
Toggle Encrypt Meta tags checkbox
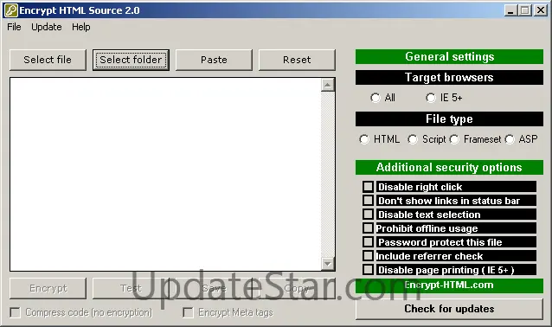(x=189, y=312)
